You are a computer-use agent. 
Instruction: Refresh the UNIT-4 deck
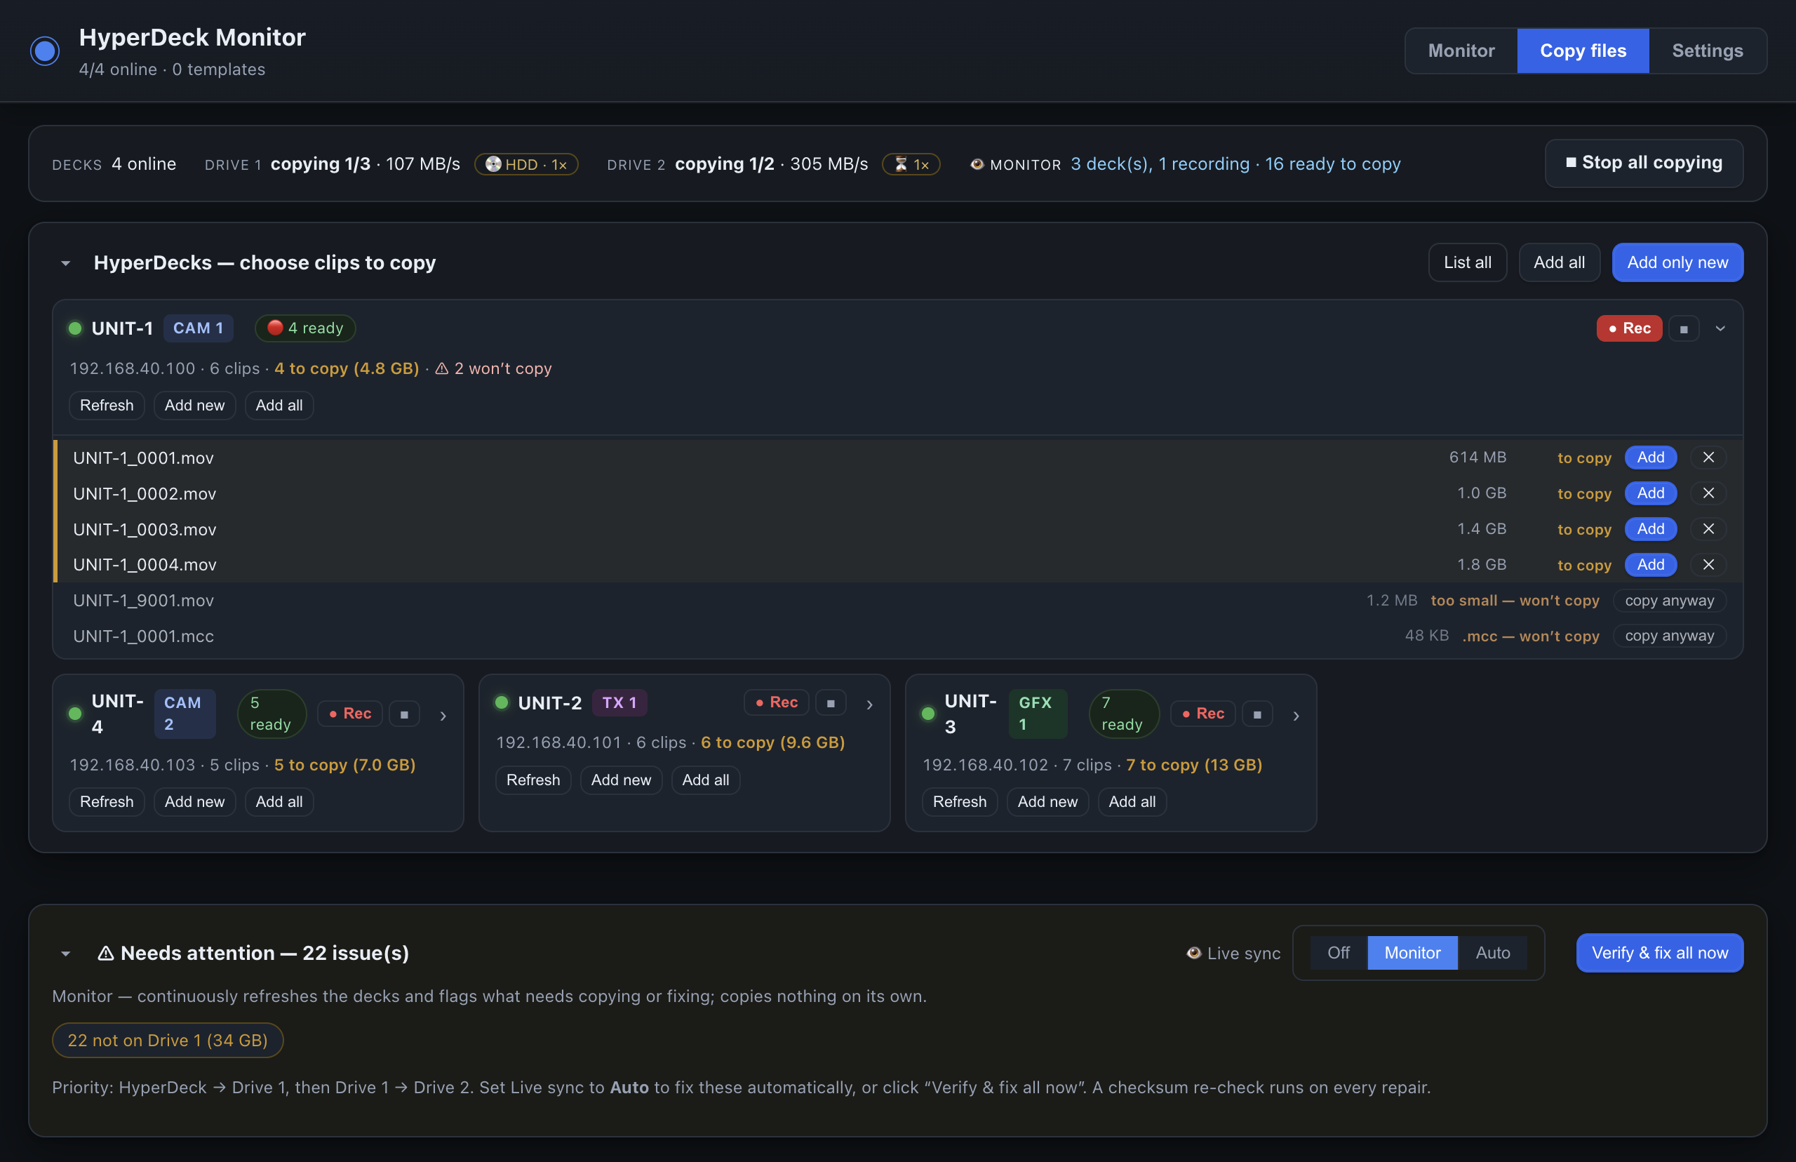pos(107,802)
